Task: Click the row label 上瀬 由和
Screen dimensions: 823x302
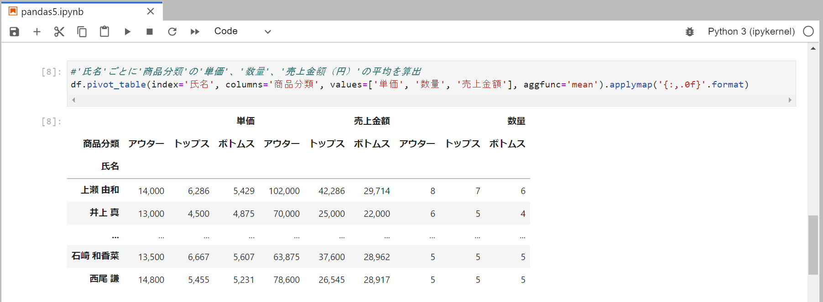Action: tap(100, 190)
